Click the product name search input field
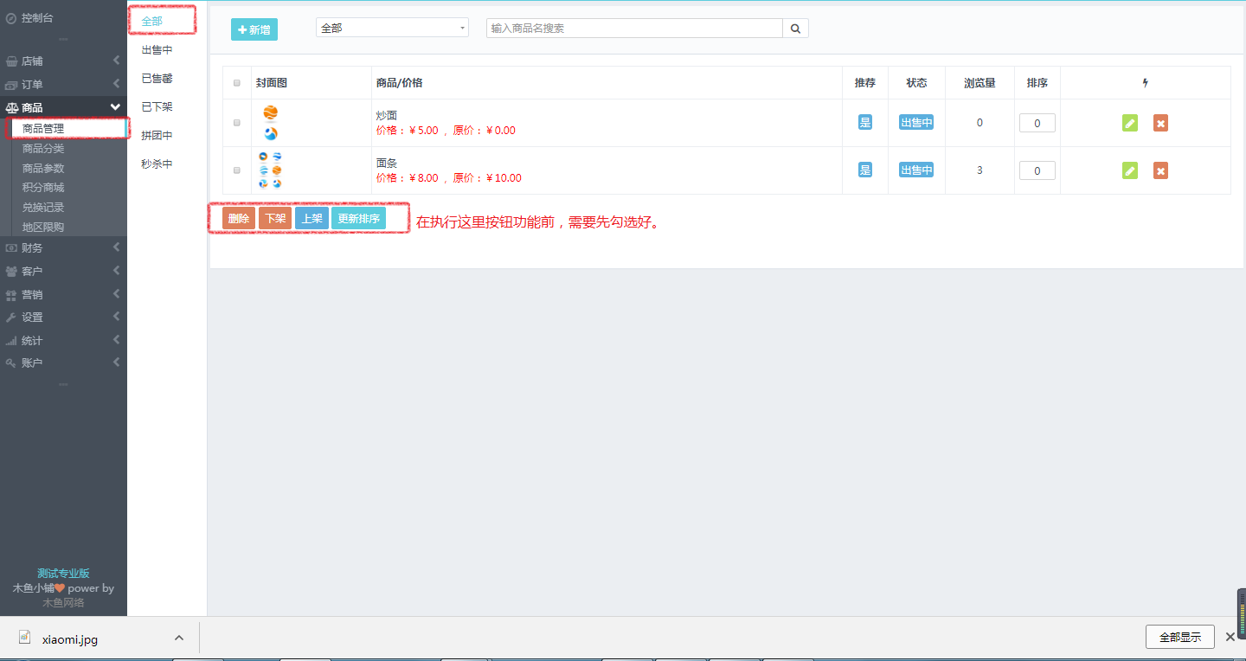 coord(634,29)
